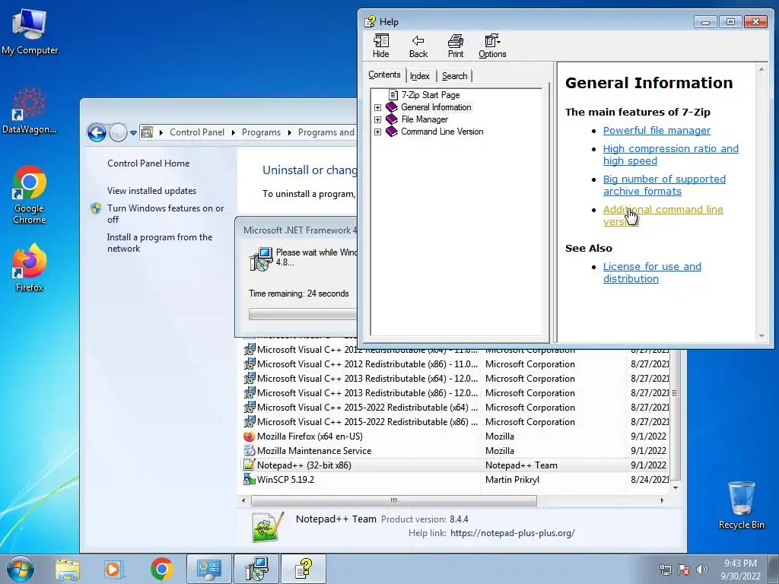Image resolution: width=779 pixels, height=584 pixels.
Task: Select Microsoft Visual C++ 2013 Redistributable (x86) row
Action: click(x=456, y=393)
